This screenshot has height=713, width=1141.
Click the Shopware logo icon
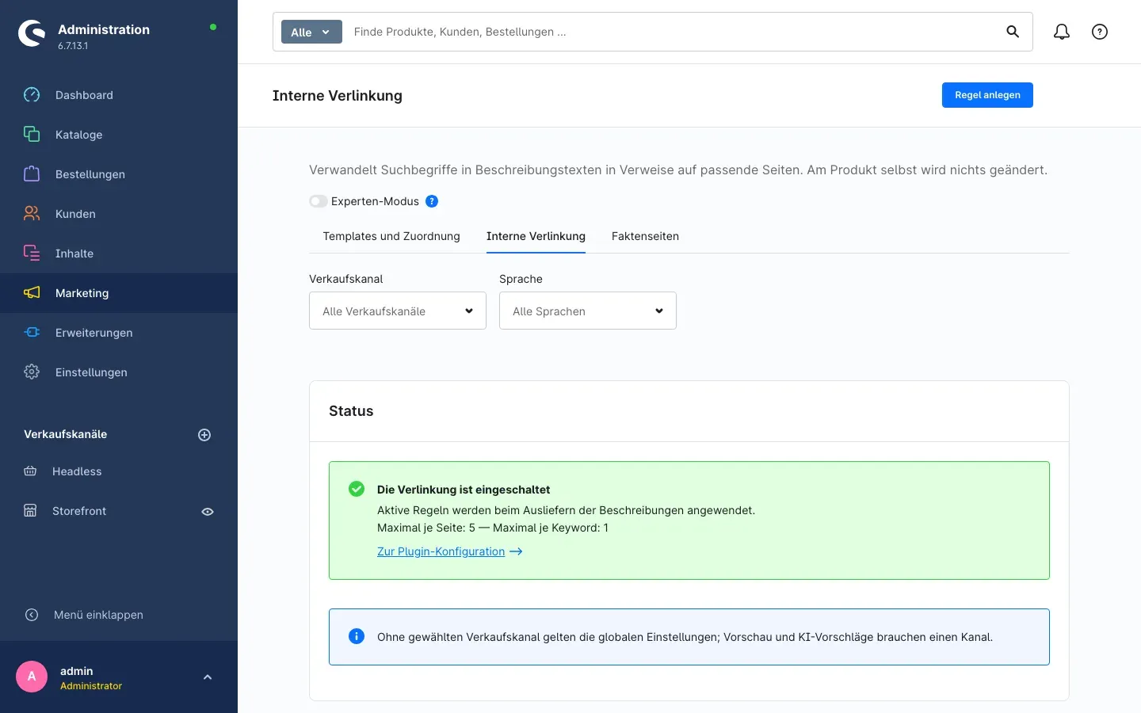(32, 33)
